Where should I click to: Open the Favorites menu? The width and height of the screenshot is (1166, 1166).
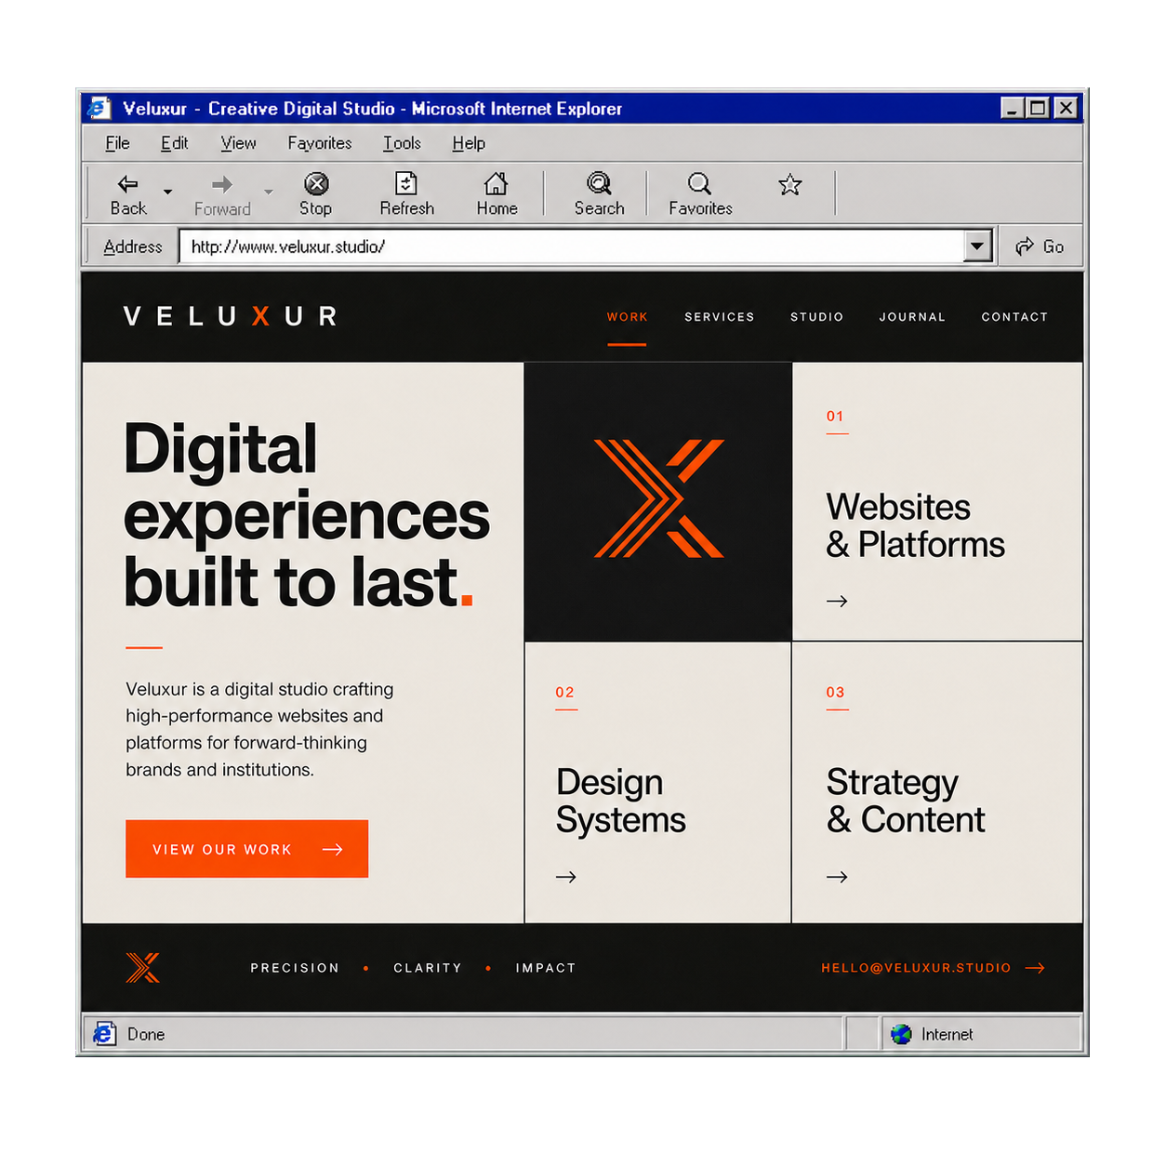pyautogui.click(x=320, y=143)
